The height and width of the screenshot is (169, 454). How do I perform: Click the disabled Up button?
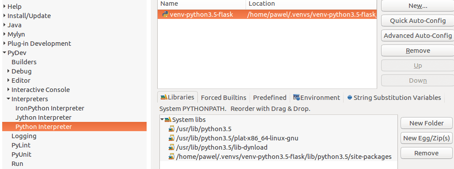click(418, 66)
